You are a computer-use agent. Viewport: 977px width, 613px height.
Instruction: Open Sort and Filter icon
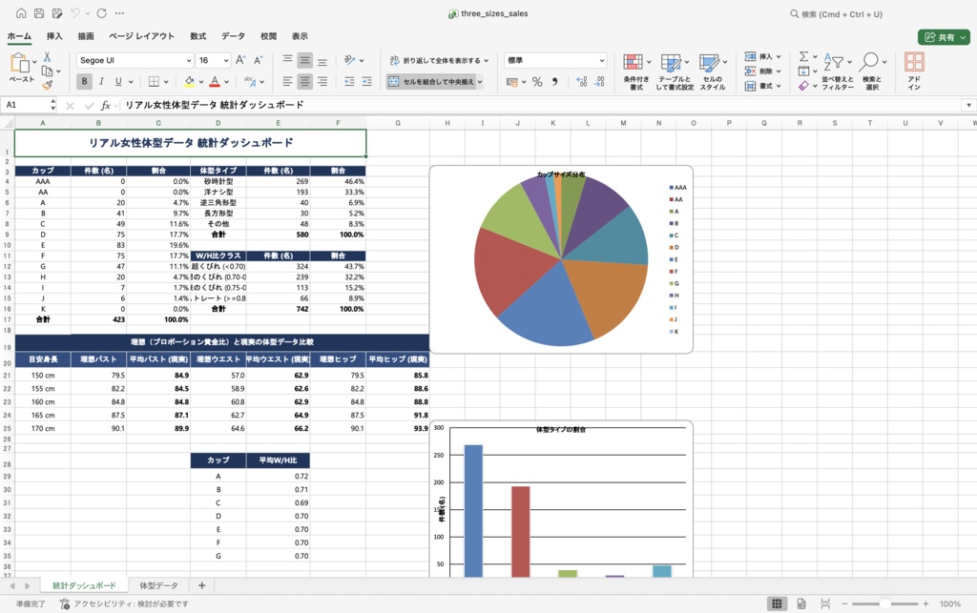833,62
